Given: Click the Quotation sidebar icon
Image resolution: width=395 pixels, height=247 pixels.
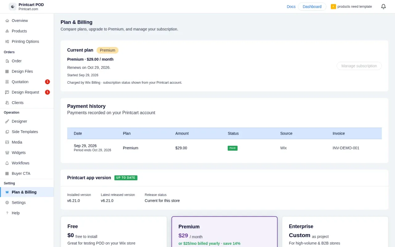Looking at the screenshot, I should [7, 82].
